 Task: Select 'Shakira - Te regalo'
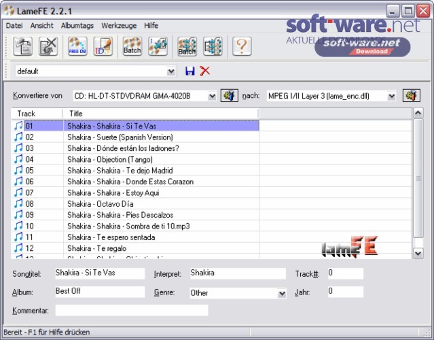coord(97,248)
